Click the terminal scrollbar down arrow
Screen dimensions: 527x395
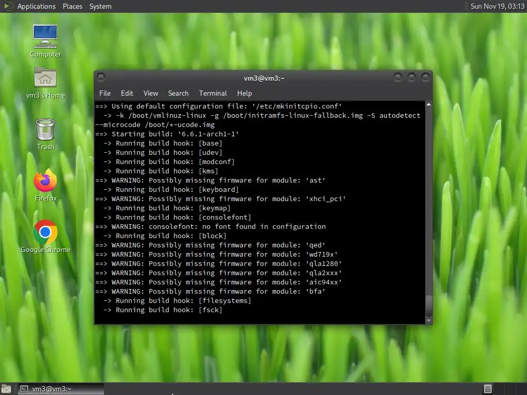point(429,320)
